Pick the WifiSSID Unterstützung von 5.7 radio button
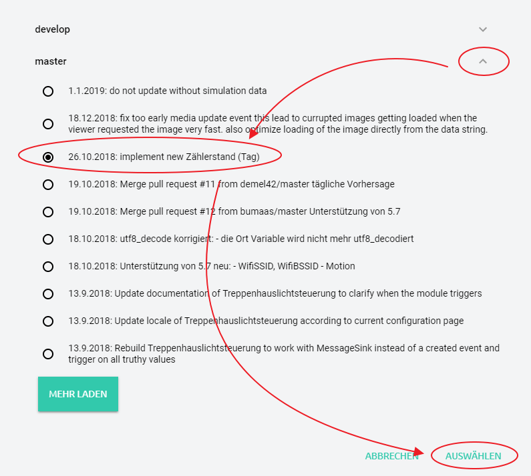 tap(48, 267)
